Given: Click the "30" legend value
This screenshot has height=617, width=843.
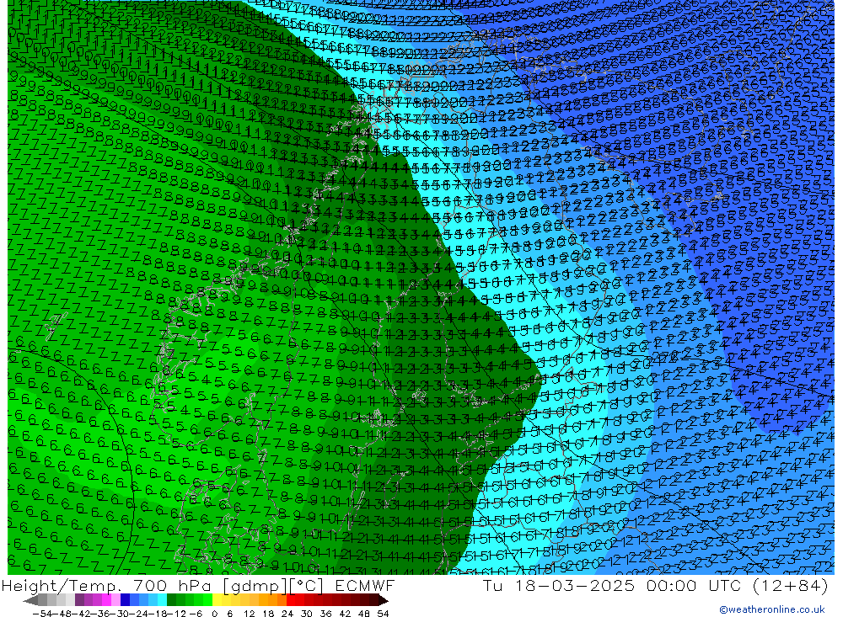Looking at the screenshot, I should coord(307,614).
